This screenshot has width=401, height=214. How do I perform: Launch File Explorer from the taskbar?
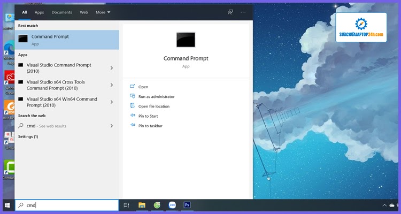[142, 205]
